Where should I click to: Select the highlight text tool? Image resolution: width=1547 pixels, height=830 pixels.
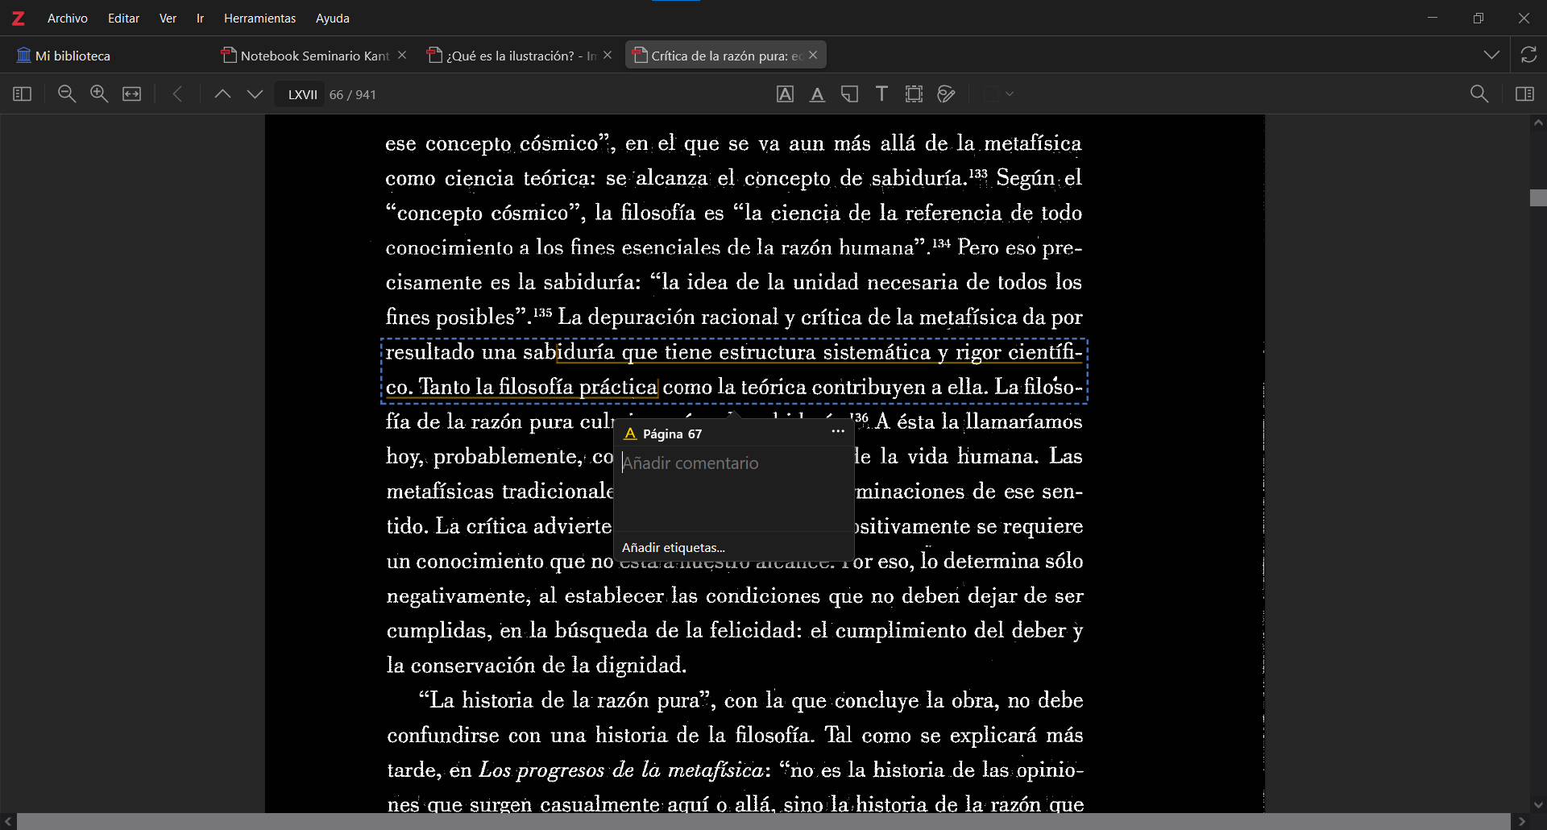click(785, 94)
